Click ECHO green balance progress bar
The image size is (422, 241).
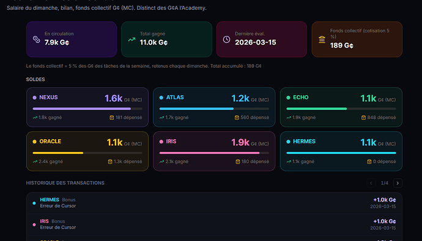pyautogui.click(x=341, y=109)
